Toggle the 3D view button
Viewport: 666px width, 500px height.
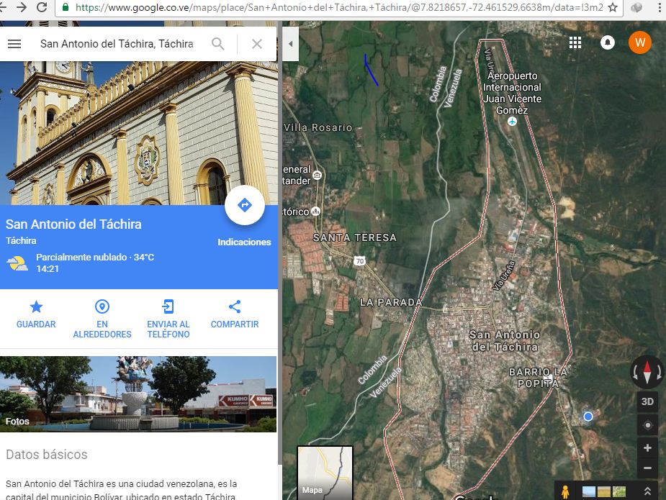pos(647,401)
